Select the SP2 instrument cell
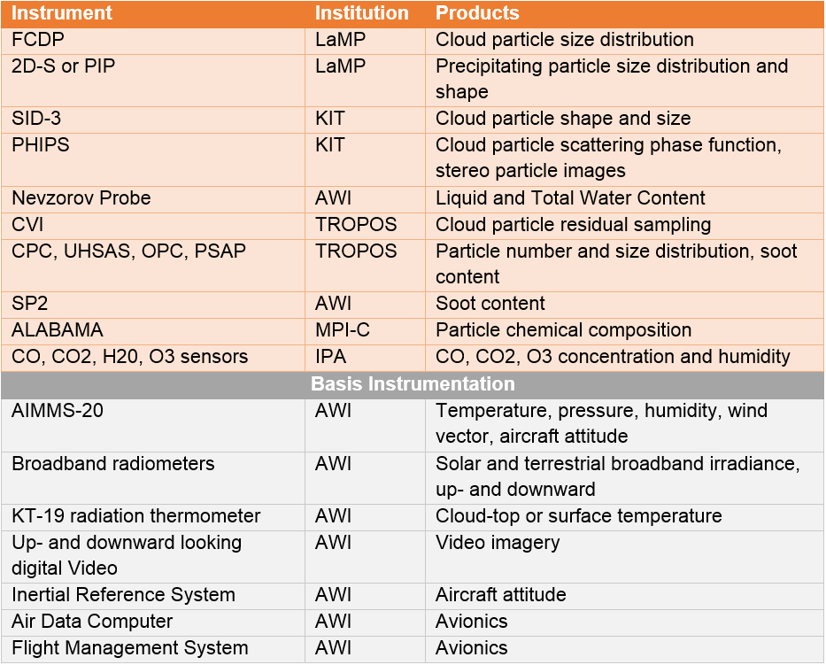 point(31,304)
